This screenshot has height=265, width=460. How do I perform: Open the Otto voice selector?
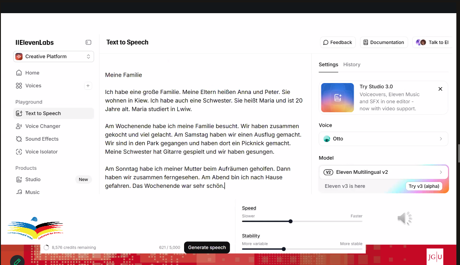tap(383, 139)
